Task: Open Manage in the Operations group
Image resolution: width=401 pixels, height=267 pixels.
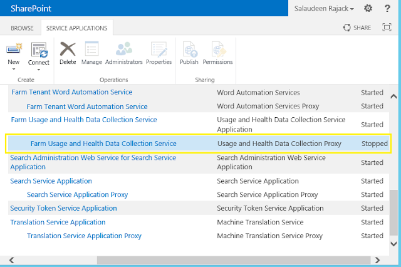Action: tap(91, 53)
